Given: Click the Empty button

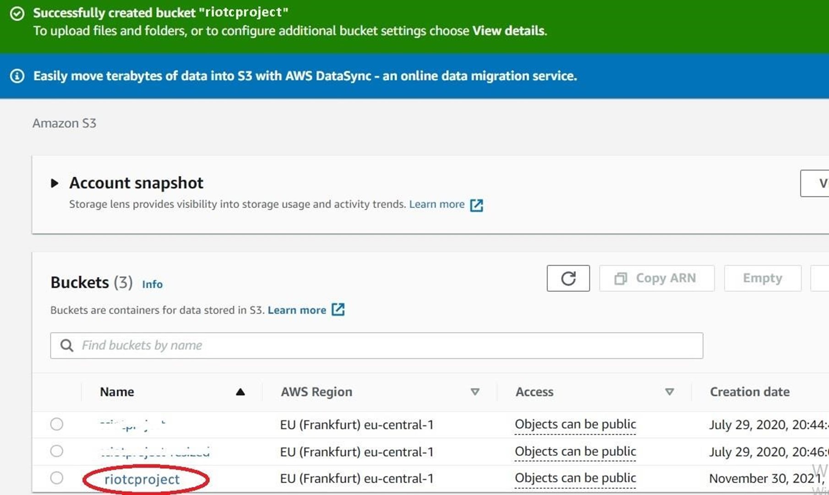Looking at the screenshot, I should (763, 278).
